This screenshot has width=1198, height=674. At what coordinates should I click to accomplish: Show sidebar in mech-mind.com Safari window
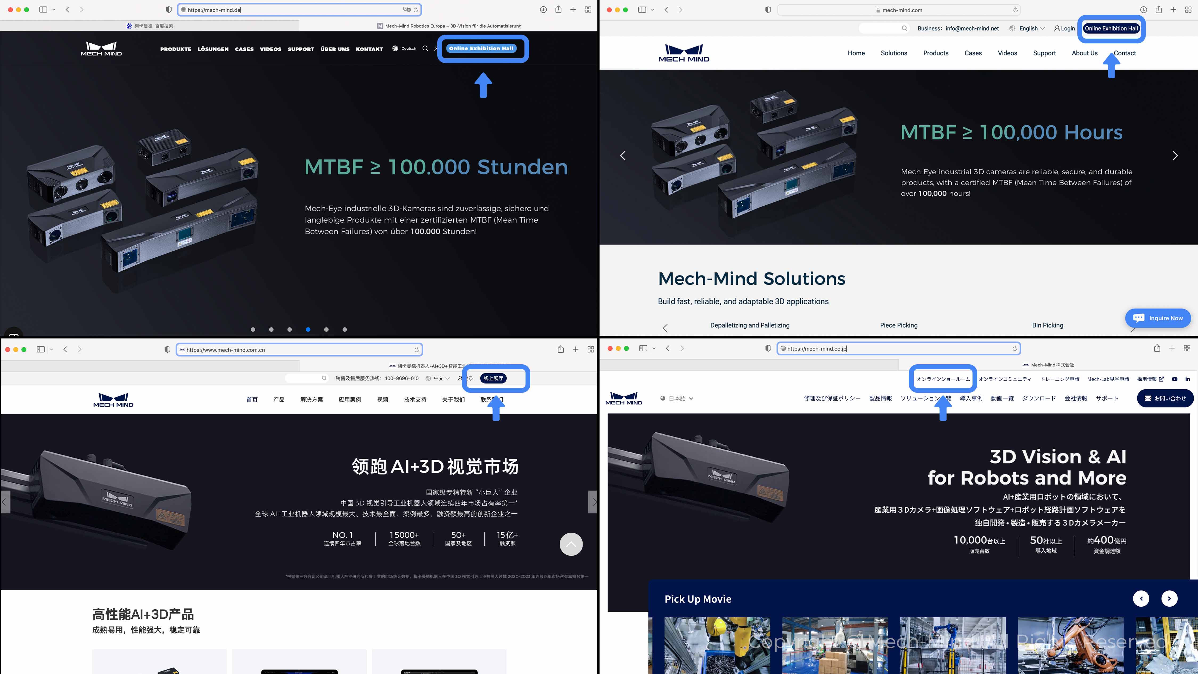pos(642,10)
